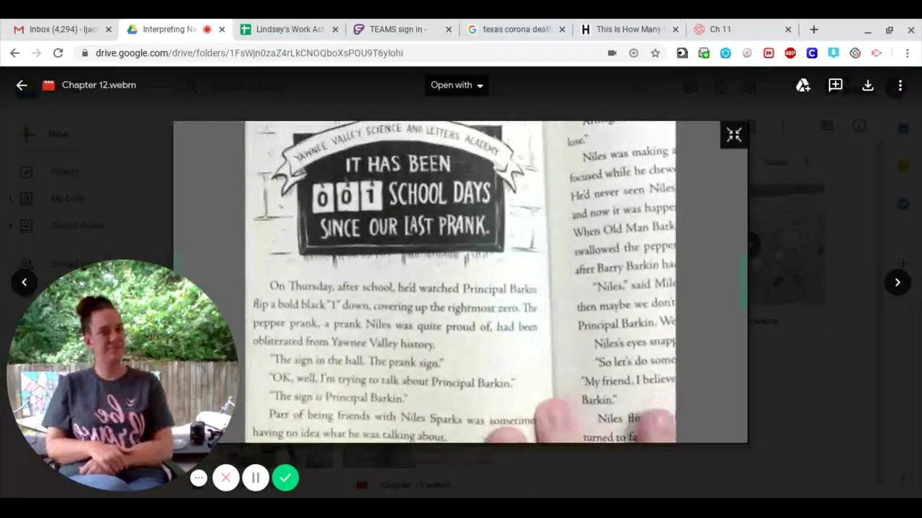The width and height of the screenshot is (922, 518).
Task: Go to the previous file in preview
Action: pos(24,282)
